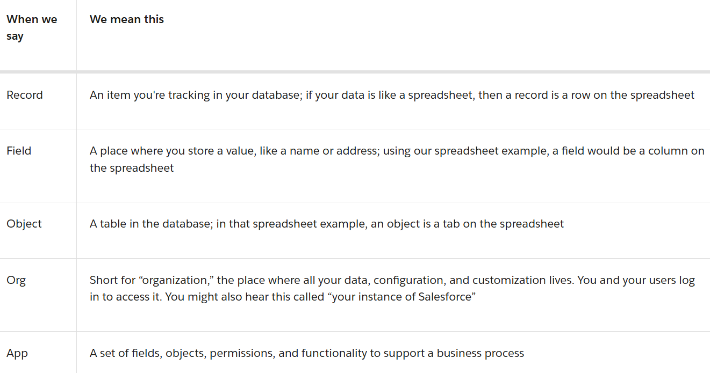Click "the spreadsheet" on Field's second line
The height and width of the screenshot is (373, 710).
(132, 168)
